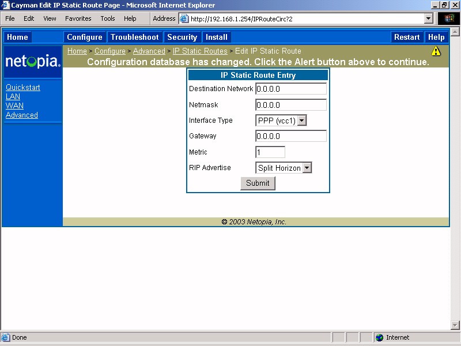Follow the IP Static Routes breadcrumb link
The height and width of the screenshot is (346, 461).
(200, 51)
